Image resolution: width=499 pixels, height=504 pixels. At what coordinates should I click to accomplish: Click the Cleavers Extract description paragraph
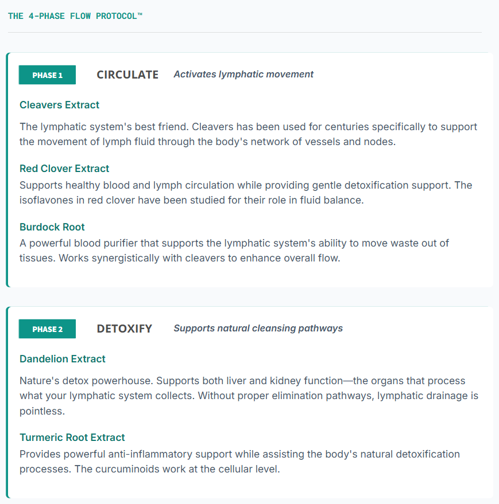click(248, 134)
